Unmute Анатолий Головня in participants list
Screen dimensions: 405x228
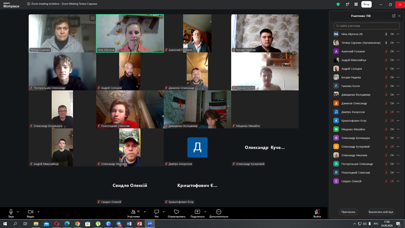386,52
